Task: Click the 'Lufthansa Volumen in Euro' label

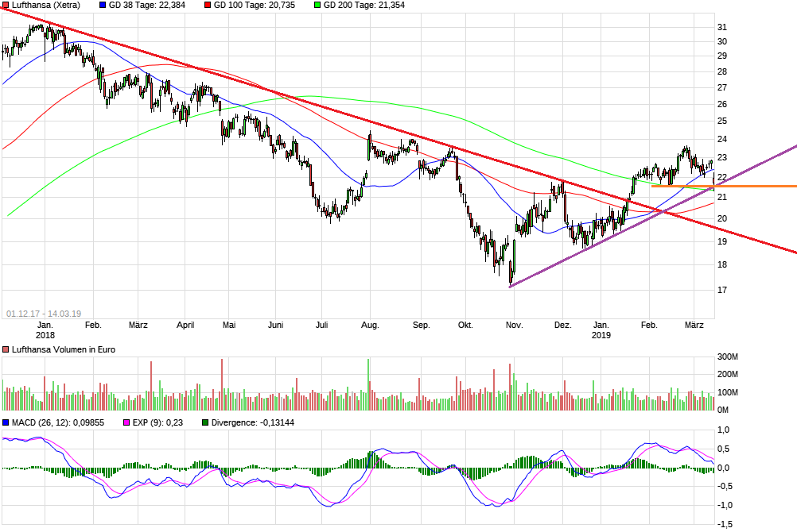Action: coord(64,349)
